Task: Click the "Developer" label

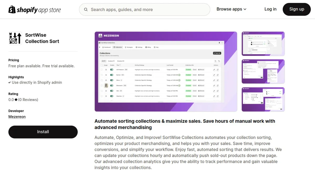Action: click(16, 111)
